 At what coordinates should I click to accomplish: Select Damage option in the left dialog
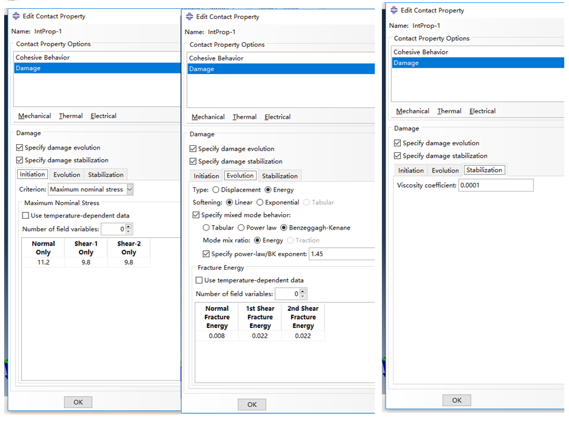[97, 68]
